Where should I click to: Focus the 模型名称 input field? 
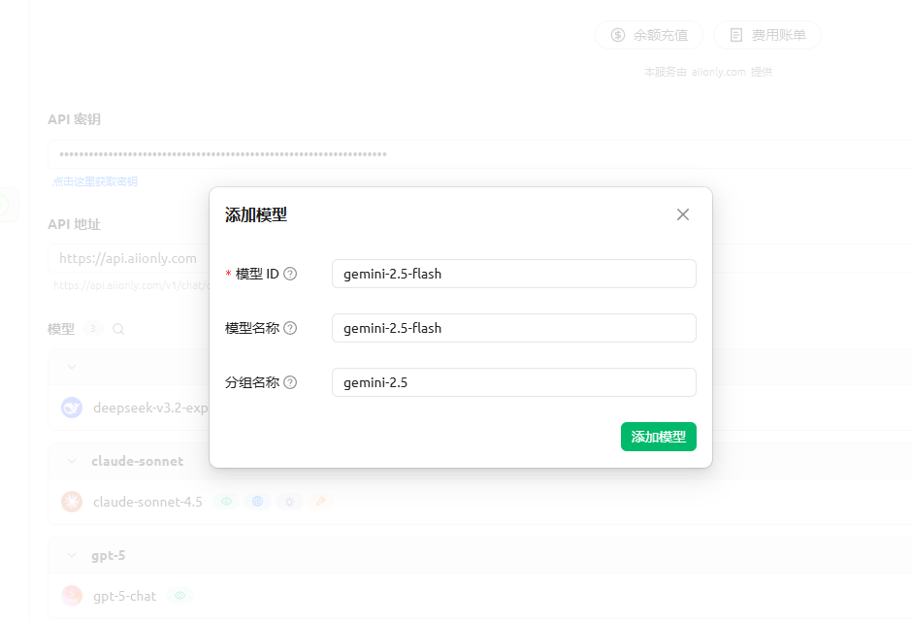[x=513, y=328]
